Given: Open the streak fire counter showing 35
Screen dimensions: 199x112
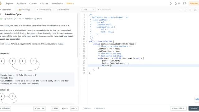Looking at the screenshot, I should click(x=178, y=3).
